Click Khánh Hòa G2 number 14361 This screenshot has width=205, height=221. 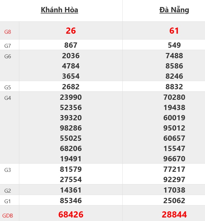pos(71,190)
